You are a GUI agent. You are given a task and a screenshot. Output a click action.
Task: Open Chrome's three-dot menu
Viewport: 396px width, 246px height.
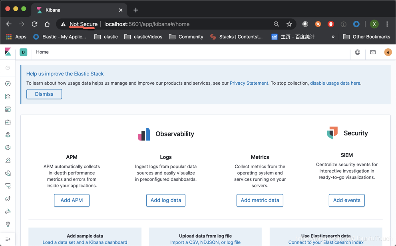pos(387,24)
